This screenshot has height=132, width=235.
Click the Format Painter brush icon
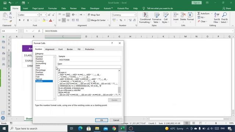tap(11, 21)
